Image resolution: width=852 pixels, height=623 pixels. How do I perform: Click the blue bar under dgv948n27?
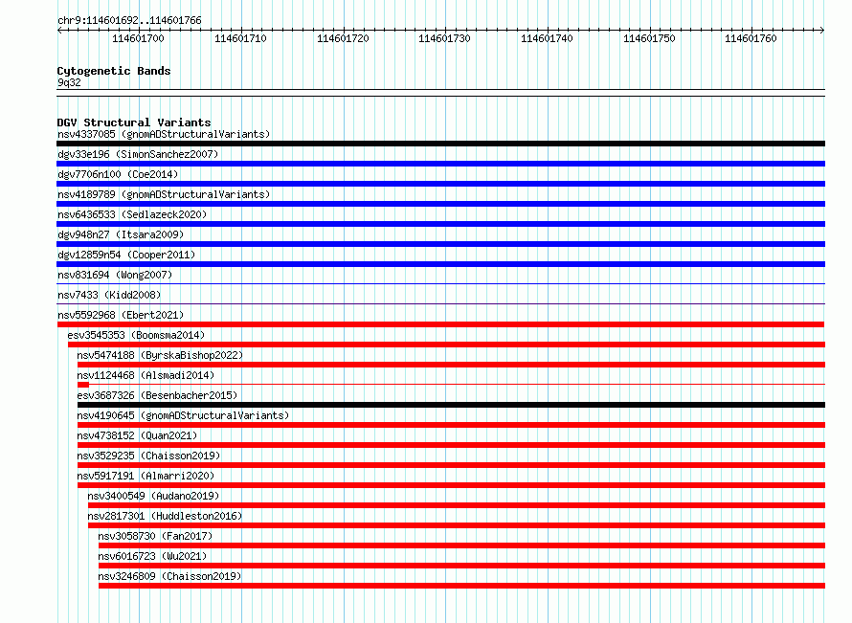(440, 244)
